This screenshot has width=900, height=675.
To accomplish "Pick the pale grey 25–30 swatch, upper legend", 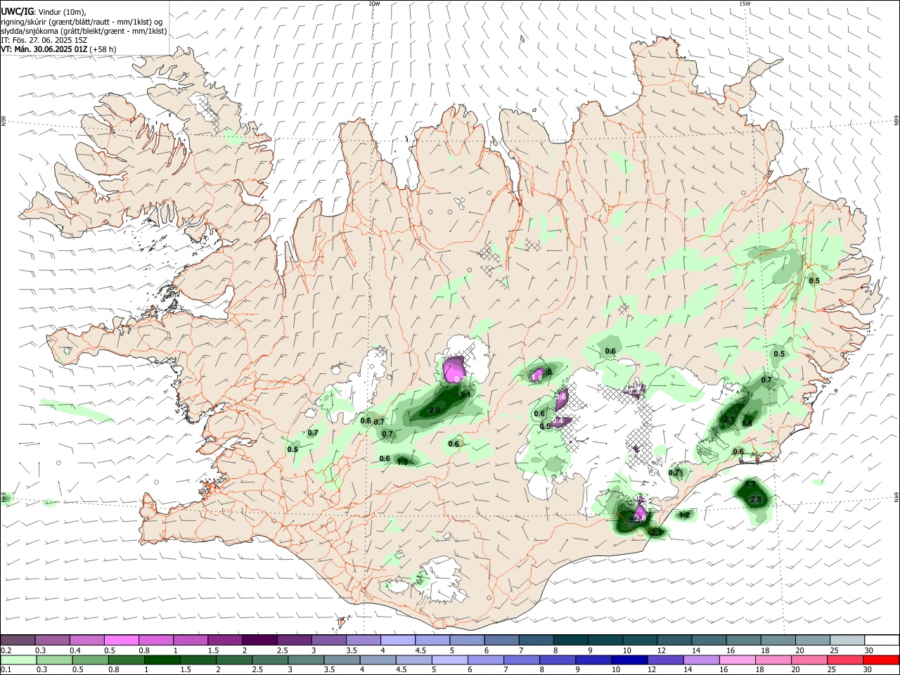I will (x=847, y=640).
